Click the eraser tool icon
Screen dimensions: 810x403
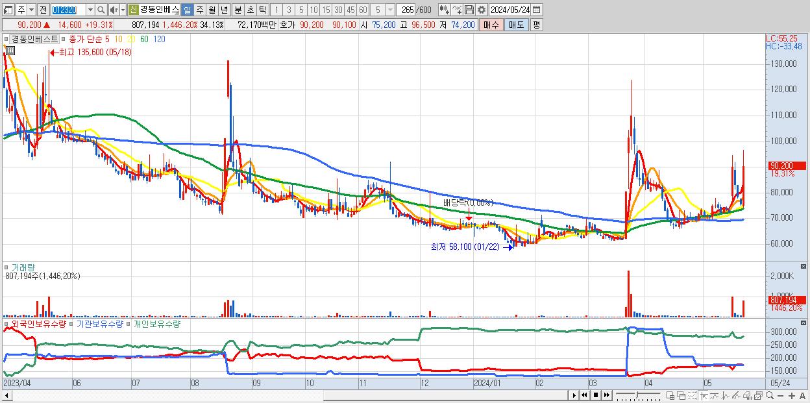(748, 395)
